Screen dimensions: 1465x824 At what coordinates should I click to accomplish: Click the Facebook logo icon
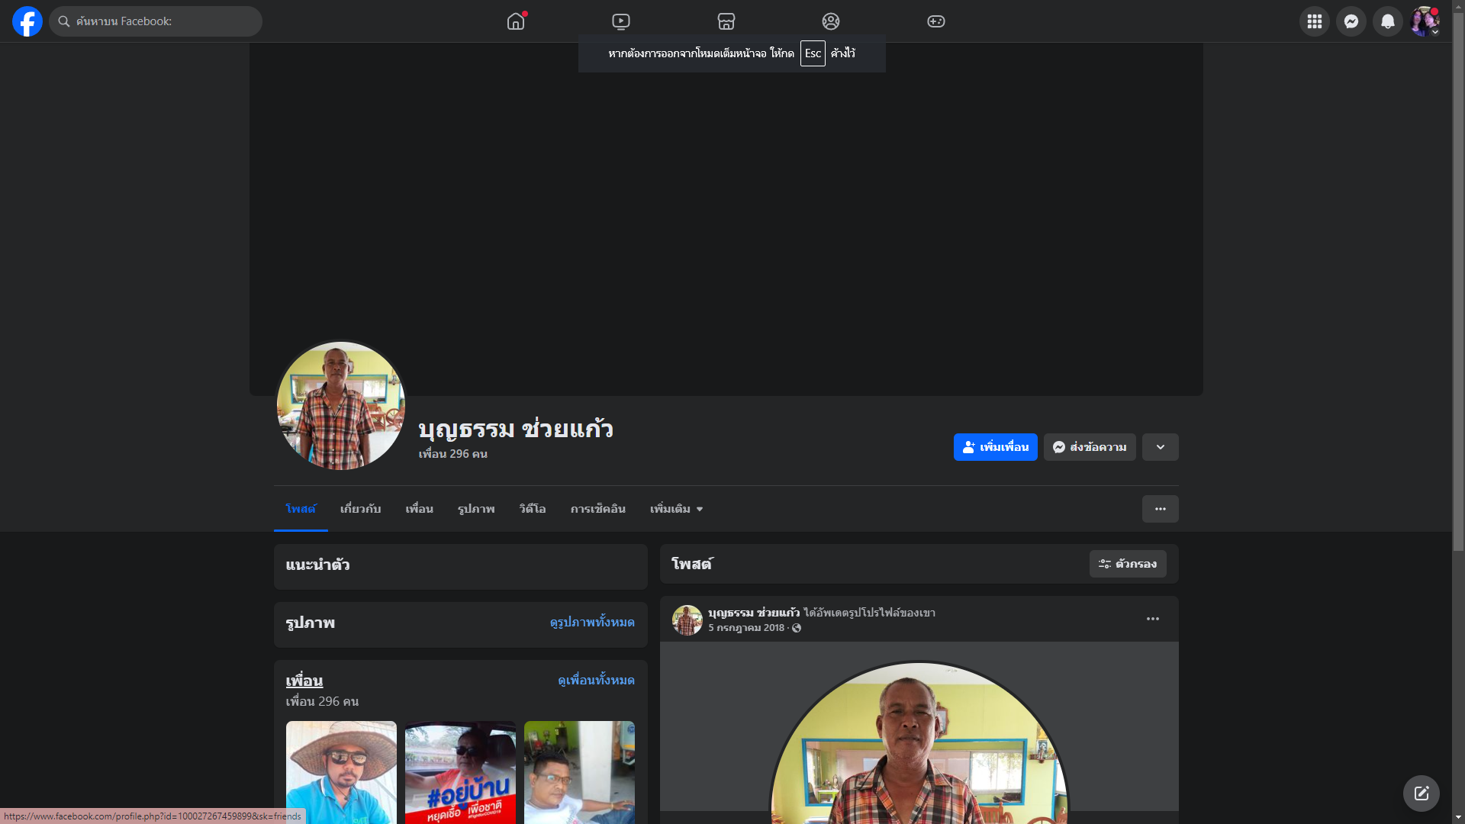(x=27, y=21)
